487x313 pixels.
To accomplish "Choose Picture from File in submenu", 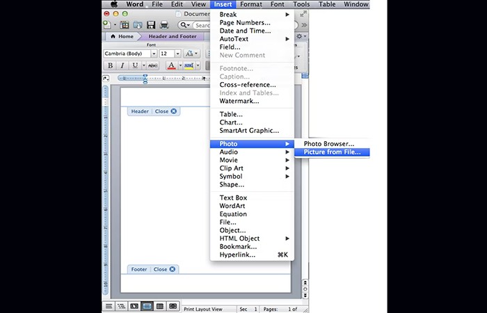I will pos(332,152).
